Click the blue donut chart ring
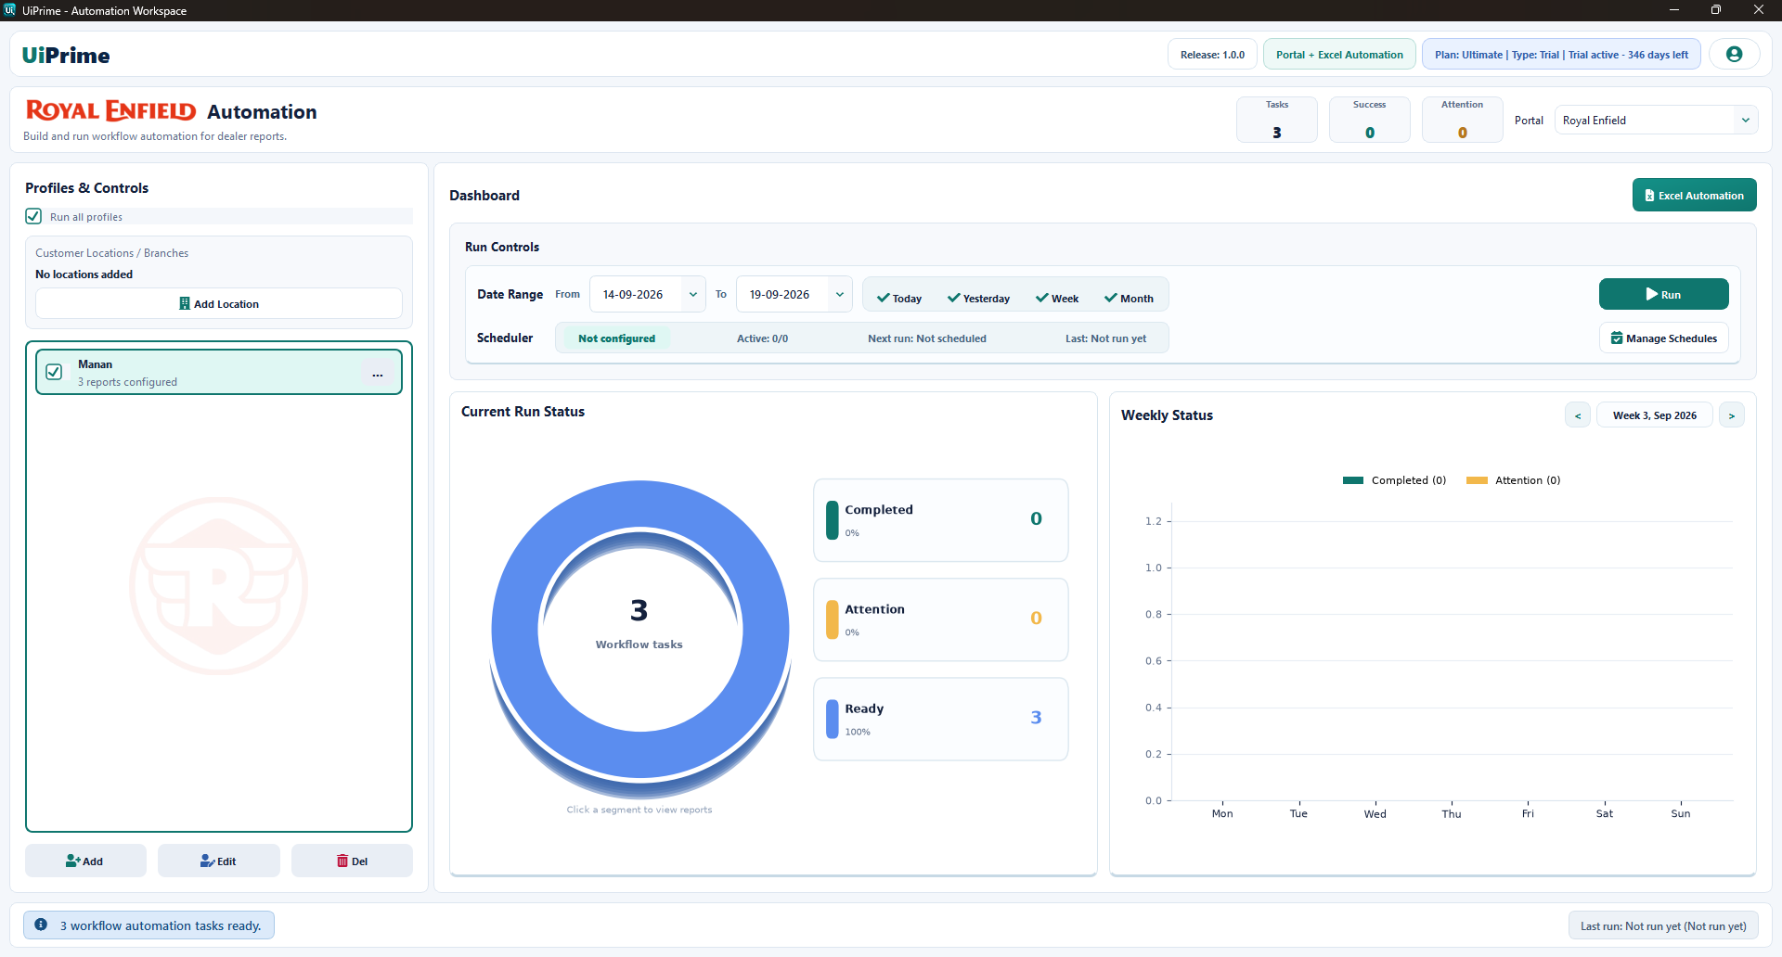 tap(515, 631)
